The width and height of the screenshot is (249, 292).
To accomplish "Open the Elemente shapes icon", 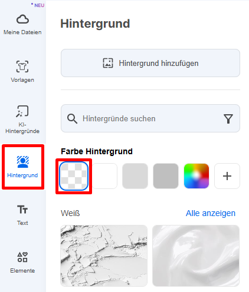I will tap(22, 257).
